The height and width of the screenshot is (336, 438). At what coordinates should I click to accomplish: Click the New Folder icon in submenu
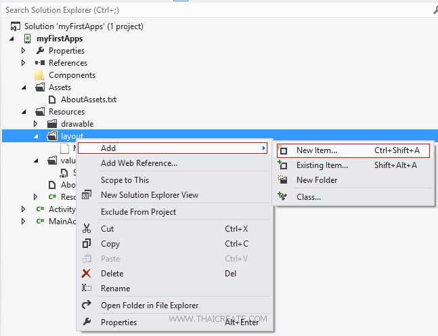point(283,180)
